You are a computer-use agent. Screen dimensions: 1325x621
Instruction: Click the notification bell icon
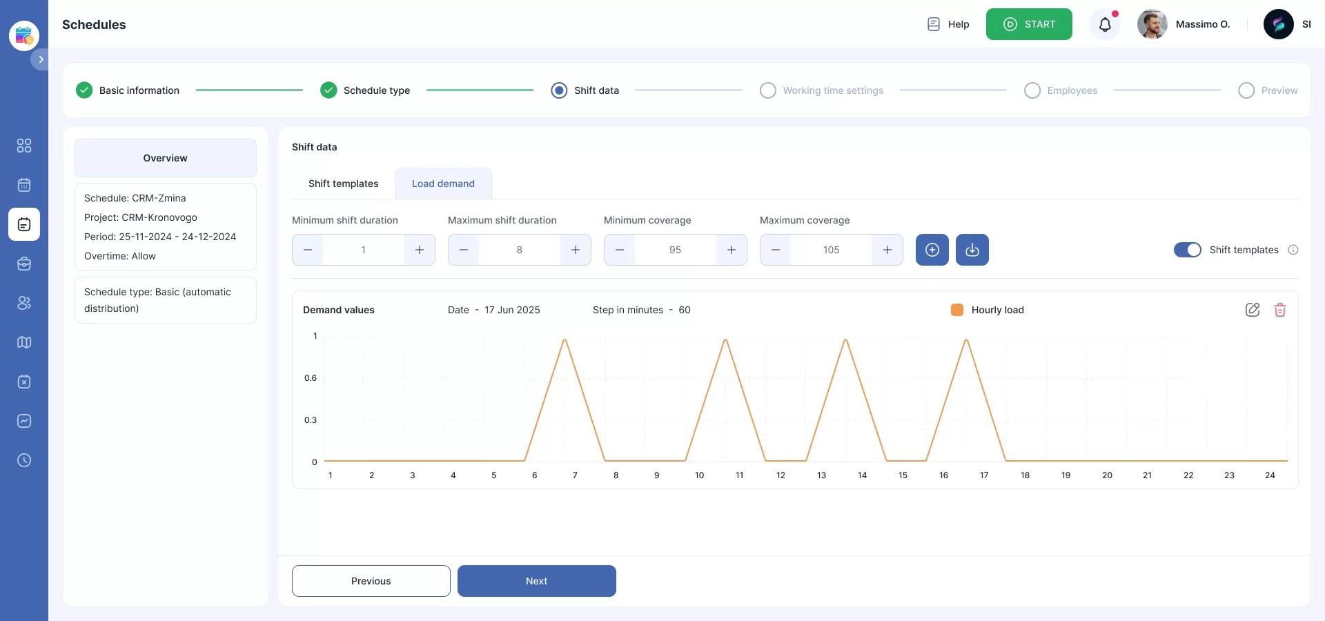[x=1105, y=25]
